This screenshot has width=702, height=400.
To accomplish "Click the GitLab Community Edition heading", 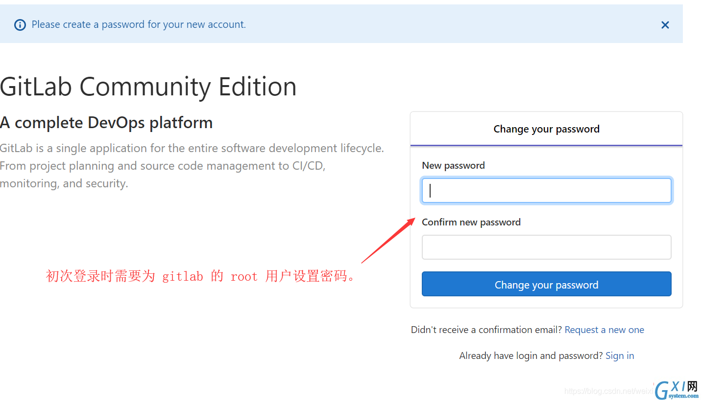I will [x=148, y=87].
